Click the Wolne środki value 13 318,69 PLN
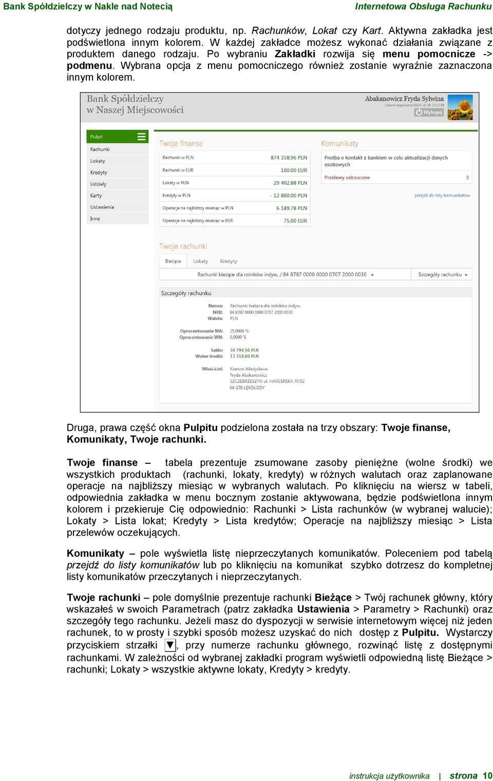This screenshot has height=781, width=493. tap(244, 356)
